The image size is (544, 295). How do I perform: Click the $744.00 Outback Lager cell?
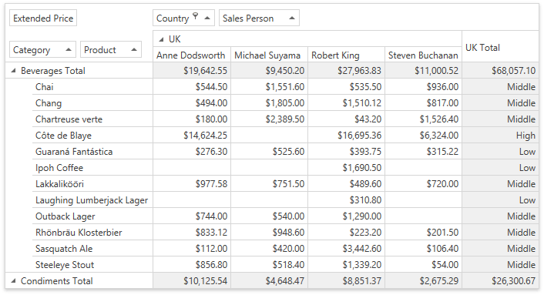pos(192,216)
